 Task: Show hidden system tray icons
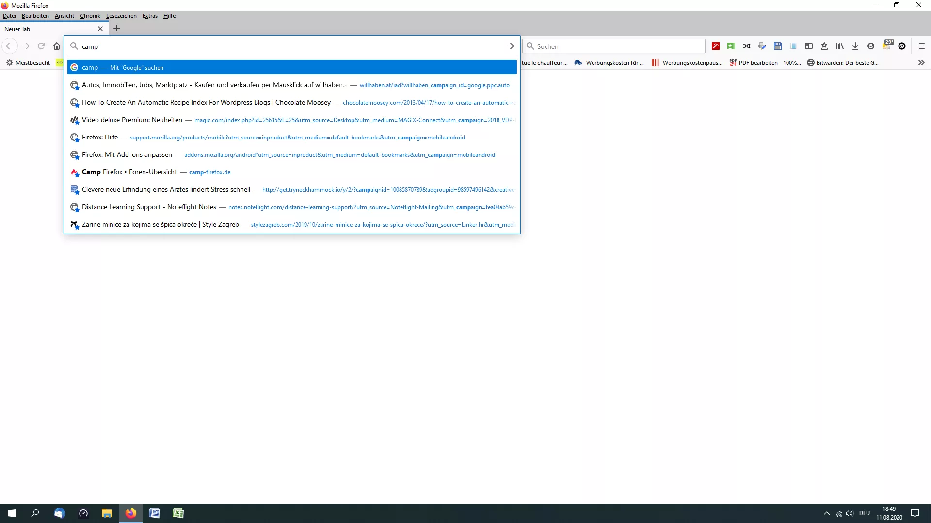point(827,513)
